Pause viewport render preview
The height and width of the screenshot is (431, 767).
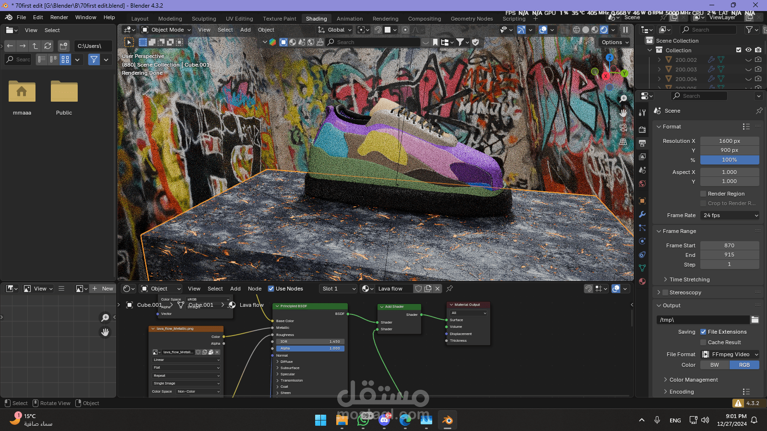pos(625,30)
